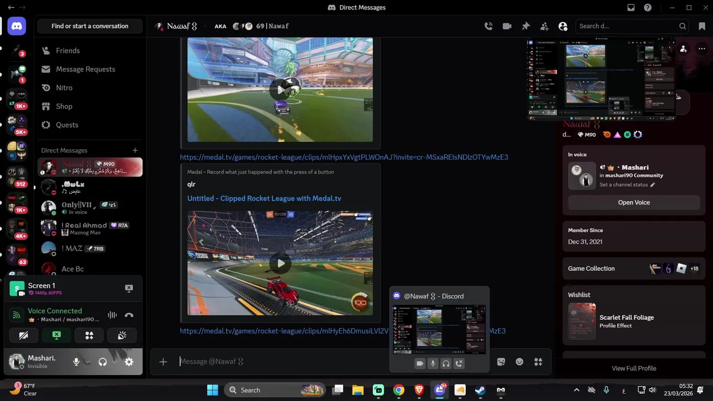
Task: Open sticker picker
Action: tap(501, 362)
